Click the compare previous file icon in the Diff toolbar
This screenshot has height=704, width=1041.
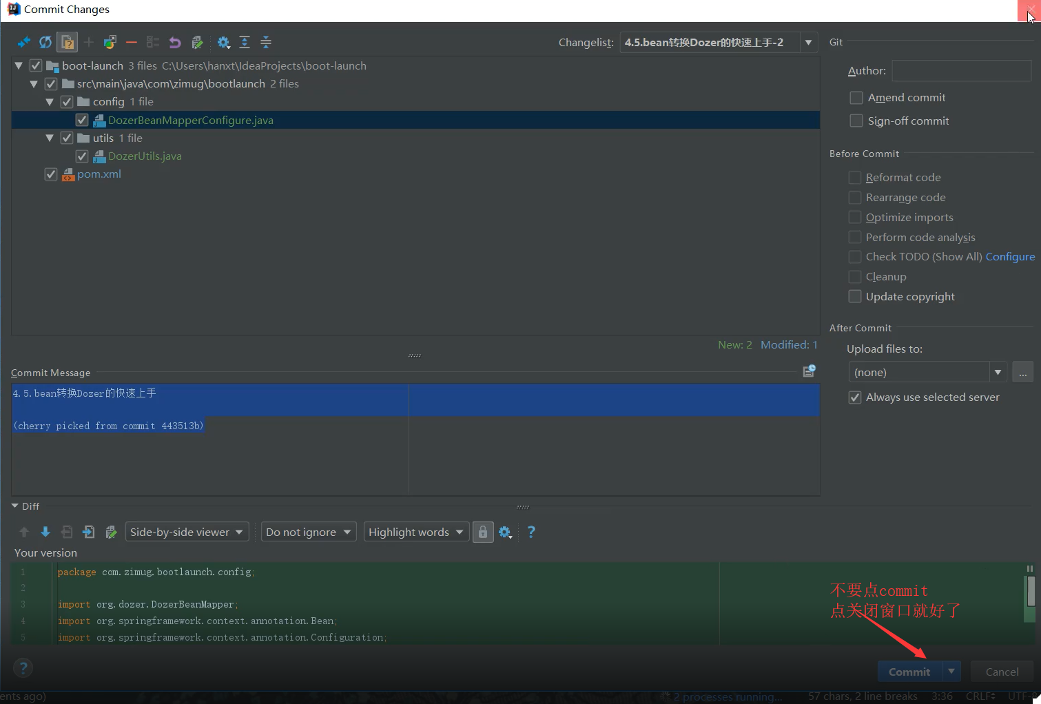point(67,532)
